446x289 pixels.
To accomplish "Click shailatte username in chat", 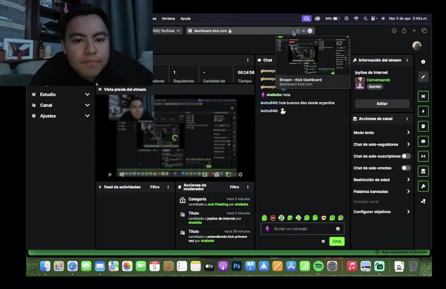I will point(274,95).
